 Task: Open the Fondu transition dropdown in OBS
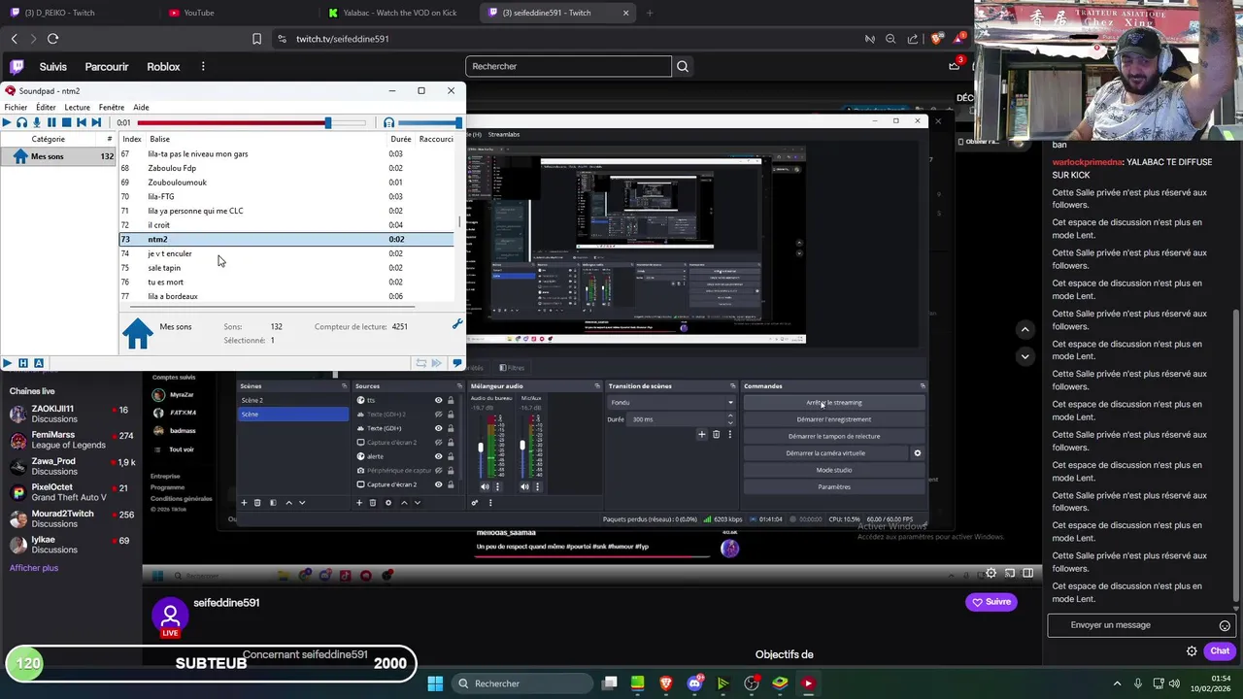671,402
